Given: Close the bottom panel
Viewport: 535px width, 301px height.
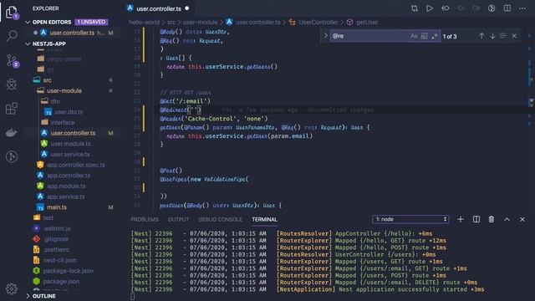Looking at the screenshot, I should pos(522,219).
